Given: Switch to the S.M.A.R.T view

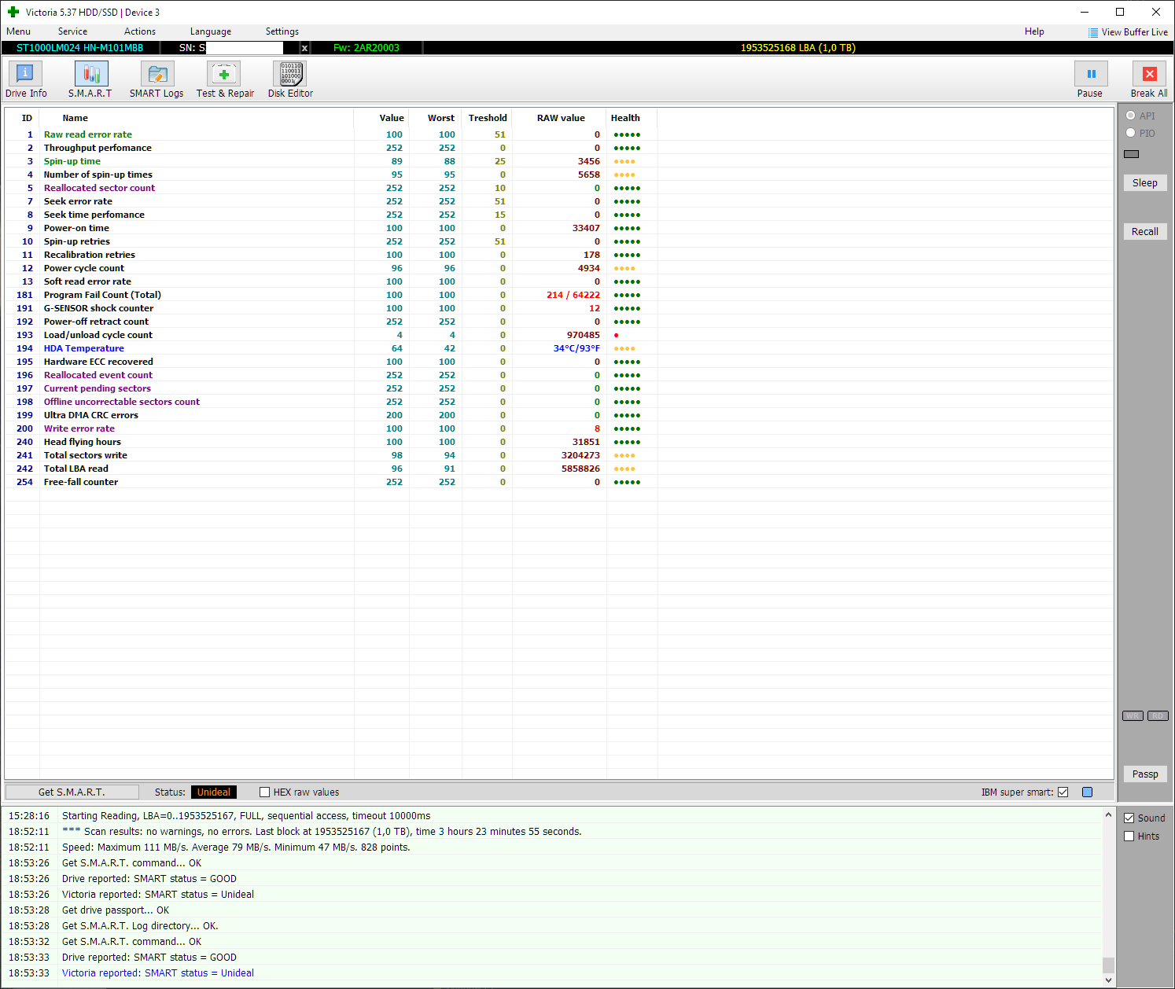Looking at the screenshot, I should (90, 79).
